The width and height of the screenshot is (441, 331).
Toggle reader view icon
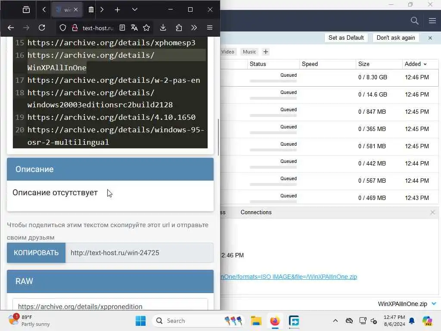[x=122, y=28]
